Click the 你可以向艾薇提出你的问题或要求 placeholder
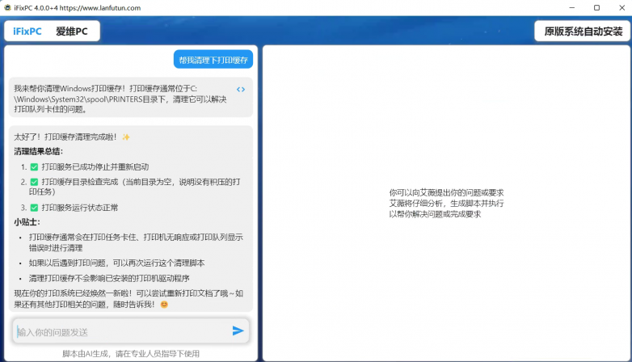Screen dimensions: 632x362 click(446, 193)
